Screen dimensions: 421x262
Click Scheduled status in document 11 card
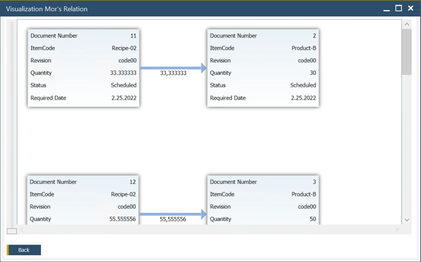[x=124, y=85]
